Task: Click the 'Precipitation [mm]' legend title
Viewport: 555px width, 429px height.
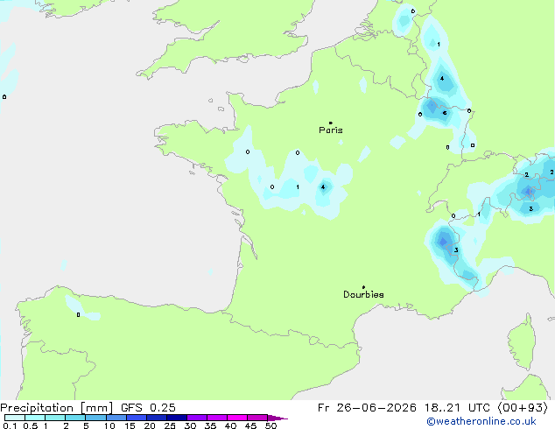Action: (x=57, y=408)
